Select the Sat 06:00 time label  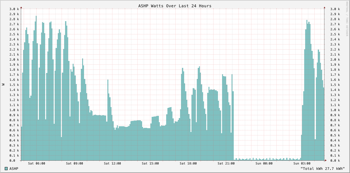coord(36,164)
